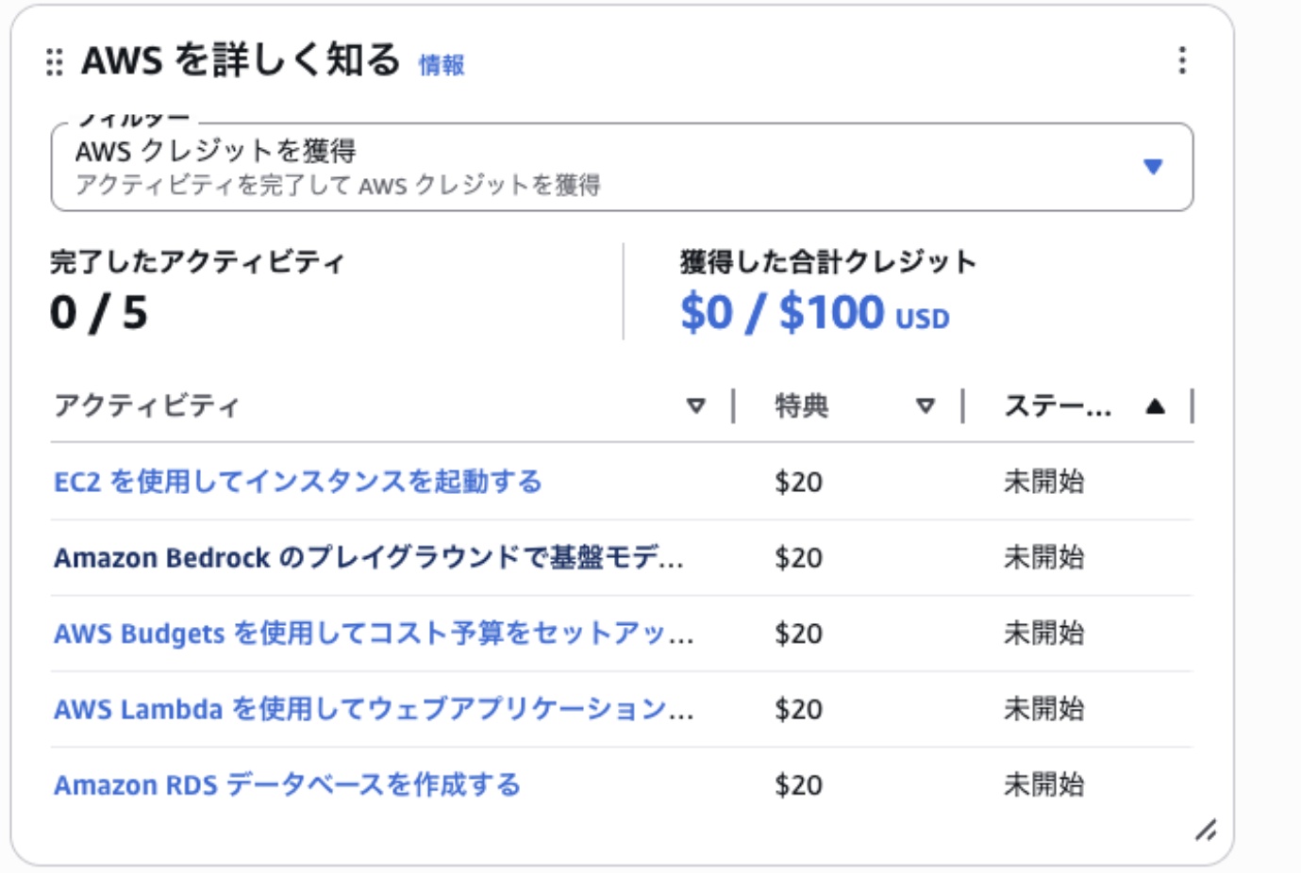1301x873 pixels.
Task: Click the truncated ステー... column header
Action: [x=1057, y=406]
